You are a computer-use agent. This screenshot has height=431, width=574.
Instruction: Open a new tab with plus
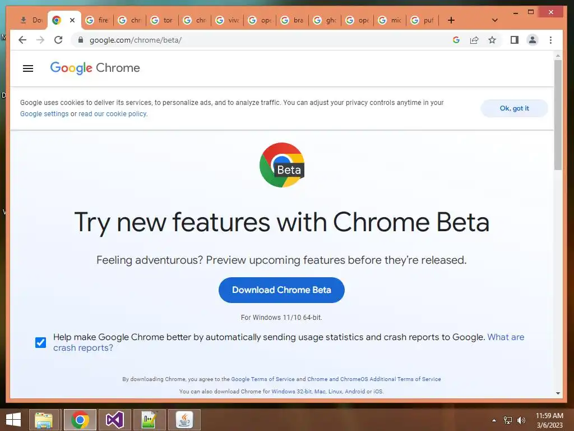click(x=451, y=20)
